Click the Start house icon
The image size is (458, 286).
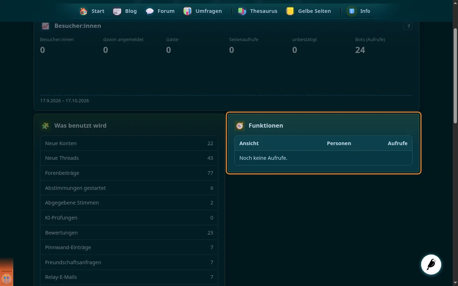pos(84,11)
